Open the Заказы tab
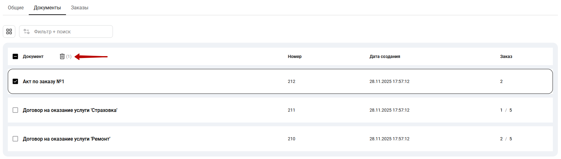This screenshot has width=561, height=159. (x=79, y=7)
